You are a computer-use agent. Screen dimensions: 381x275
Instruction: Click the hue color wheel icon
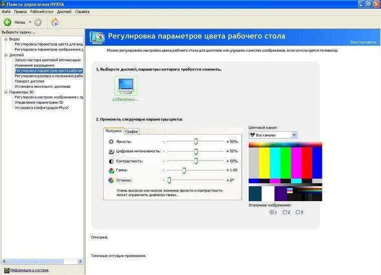click(x=111, y=181)
